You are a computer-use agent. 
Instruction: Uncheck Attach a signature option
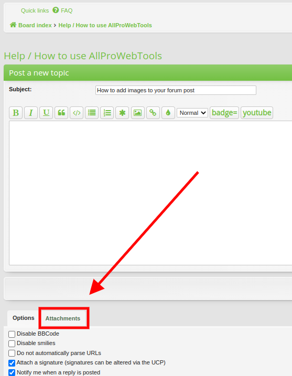click(x=12, y=363)
